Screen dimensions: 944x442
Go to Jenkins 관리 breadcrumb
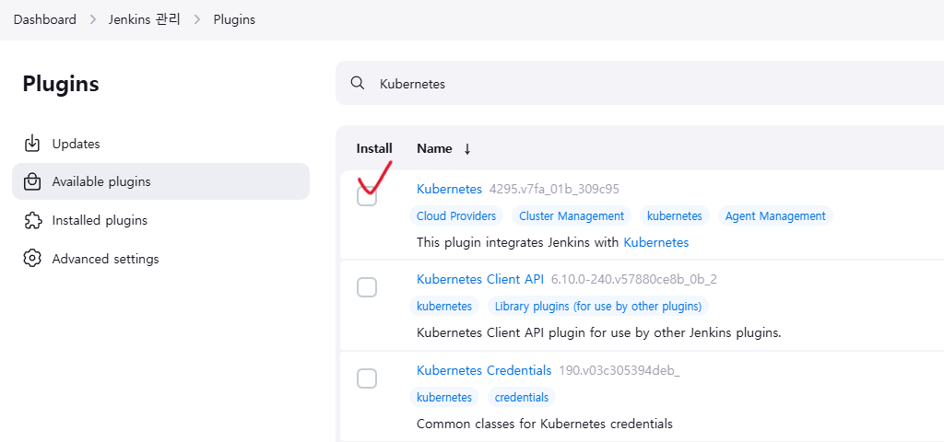145,19
